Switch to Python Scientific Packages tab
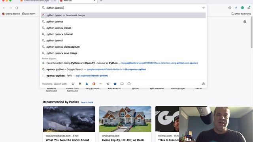The height and width of the screenshot is (142, 253). (38, 1)
